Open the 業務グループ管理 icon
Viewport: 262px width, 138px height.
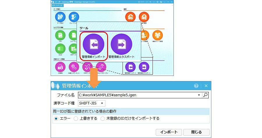click(x=157, y=35)
